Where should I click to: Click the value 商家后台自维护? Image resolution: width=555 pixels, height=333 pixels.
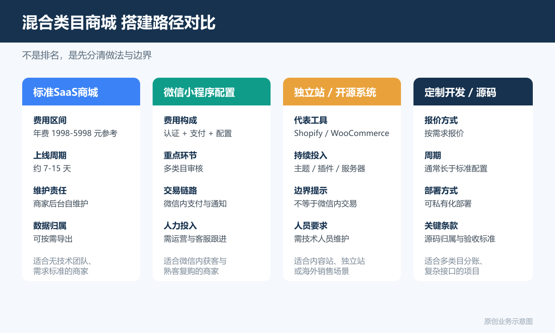coord(61,203)
